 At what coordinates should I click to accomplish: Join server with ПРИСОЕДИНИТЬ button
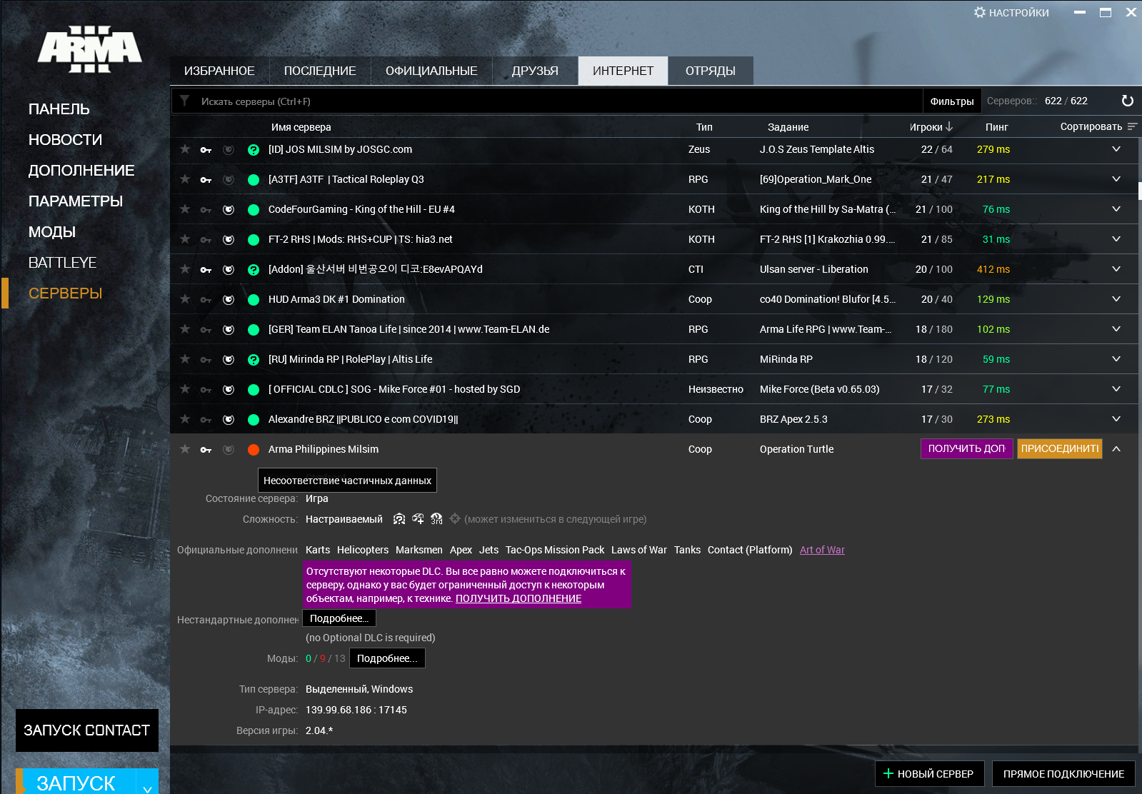point(1060,448)
